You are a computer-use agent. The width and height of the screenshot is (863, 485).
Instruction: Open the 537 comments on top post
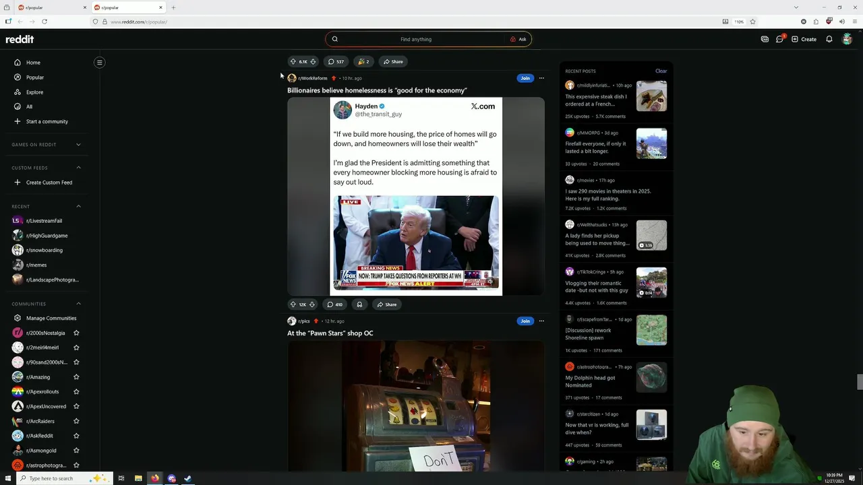coord(336,61)
